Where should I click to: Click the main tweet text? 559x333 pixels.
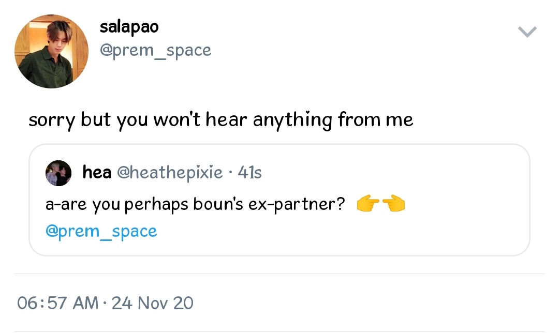click(220, 120)
